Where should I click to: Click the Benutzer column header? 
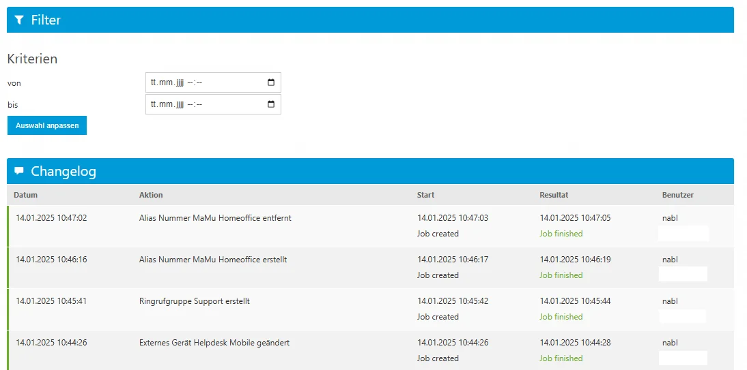677,195
